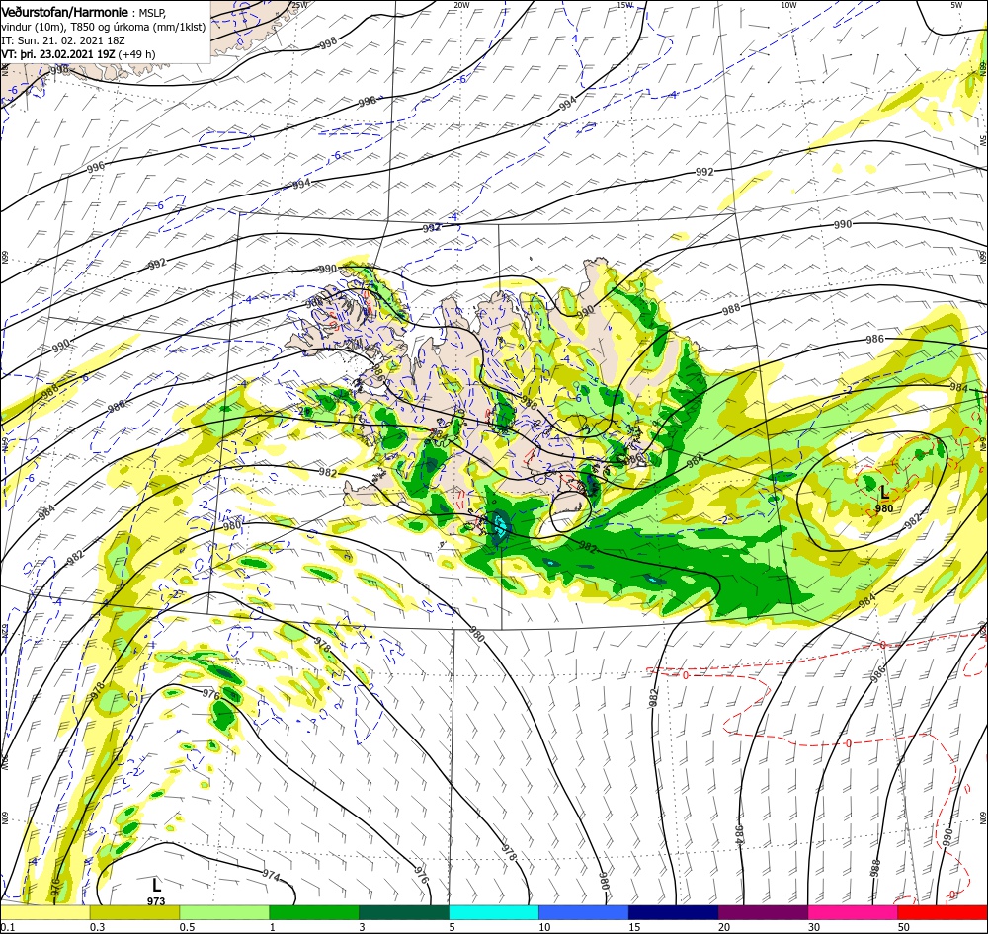Click the yellow 0.1 precipitation legend swatch
Screen dimensions: 988x934
pyautogui.click(x=44, y=912)
